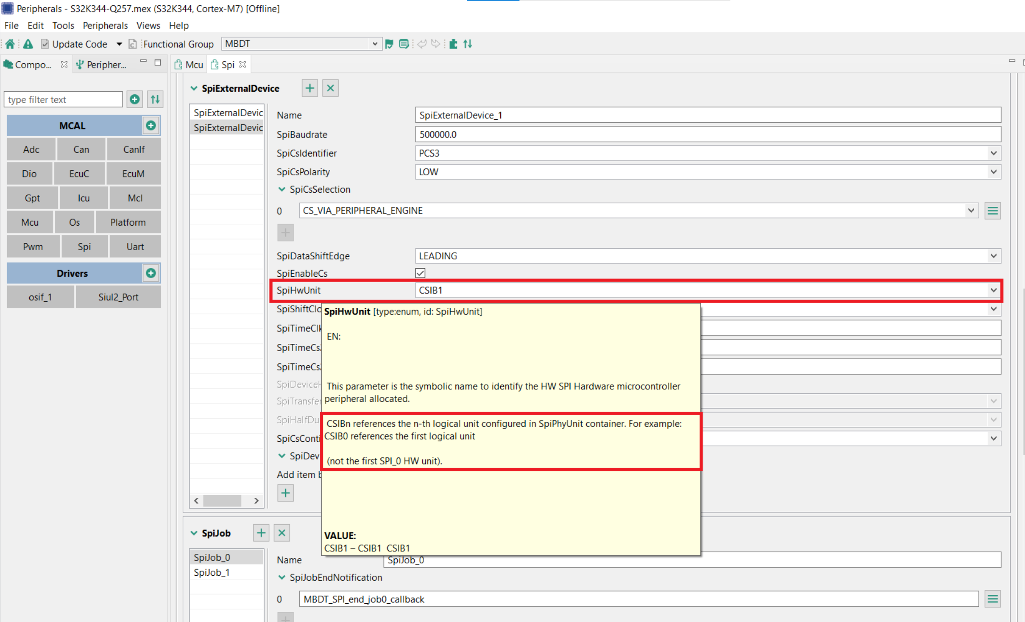Select Spi from the MCAL list
The height and width of the screenshot is (622, 1025).
(x=84, y=246)
